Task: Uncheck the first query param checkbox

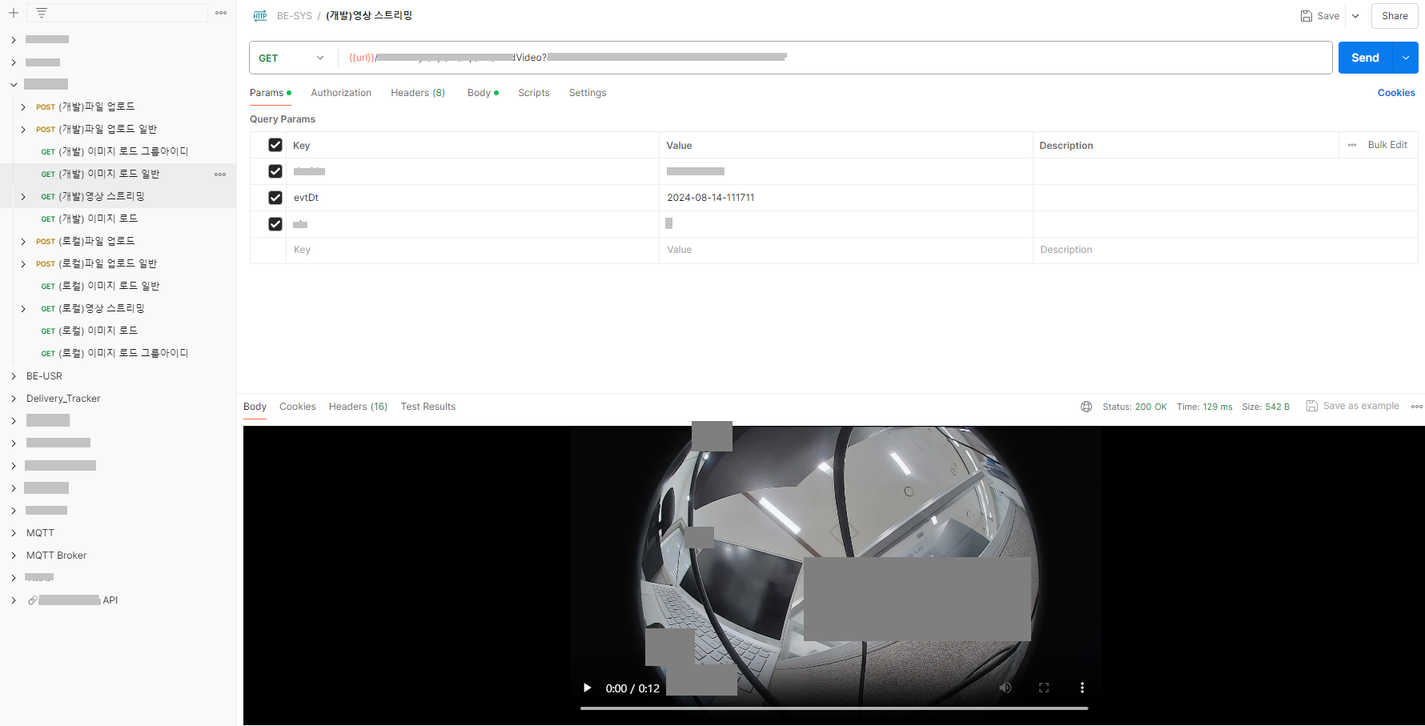Action: (x=275, y=171)
